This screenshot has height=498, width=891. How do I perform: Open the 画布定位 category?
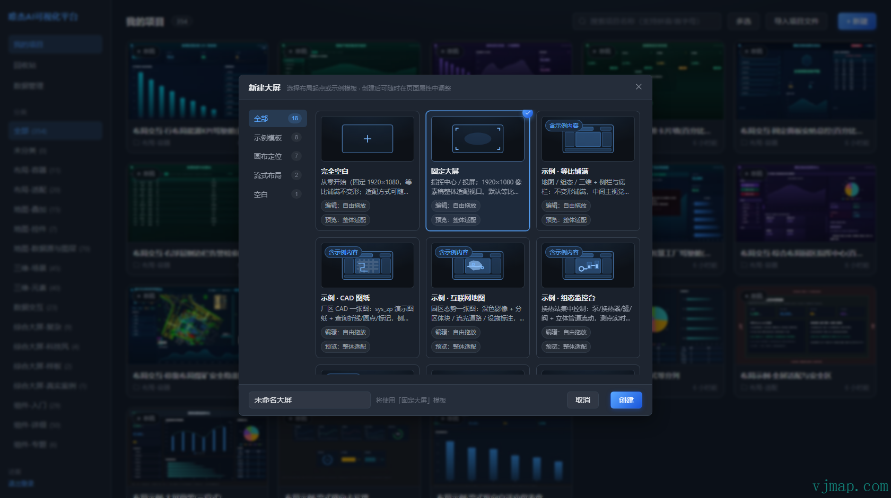tap(277, 156)
